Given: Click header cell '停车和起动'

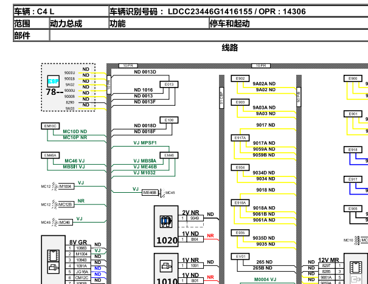Looking at the screenshot, I should [288, 23].
